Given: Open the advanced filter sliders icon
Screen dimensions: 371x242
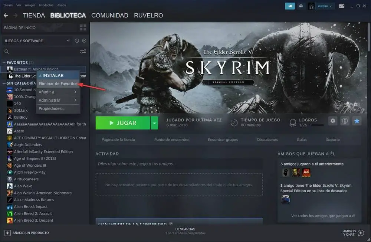Looking at the screenshot, I should [83, 51].
